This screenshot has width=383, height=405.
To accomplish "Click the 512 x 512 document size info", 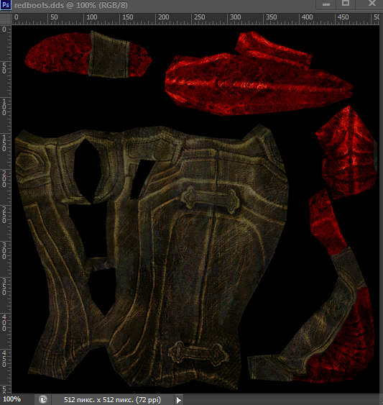I will (x=112, y=400).
